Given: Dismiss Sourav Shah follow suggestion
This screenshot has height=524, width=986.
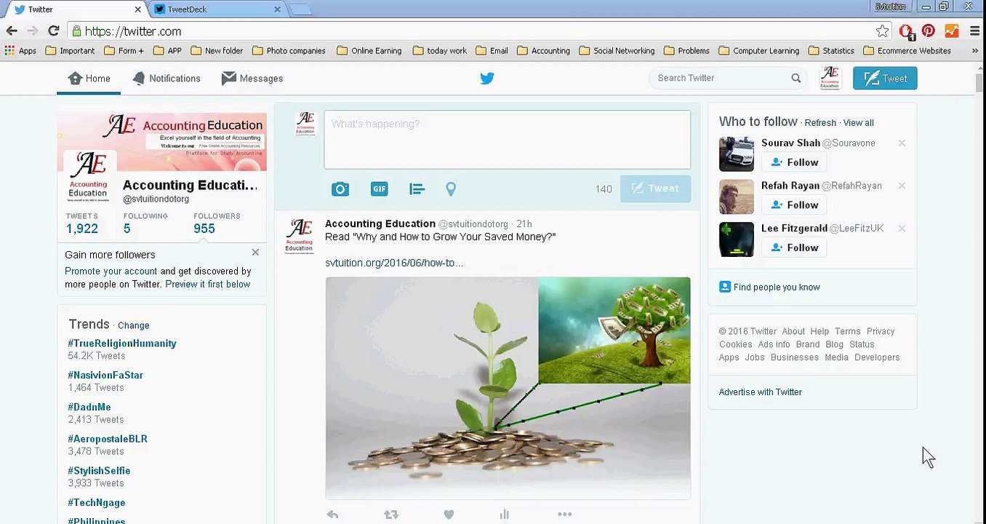Looking at the screenshot, I should click(x=902, y=143).
